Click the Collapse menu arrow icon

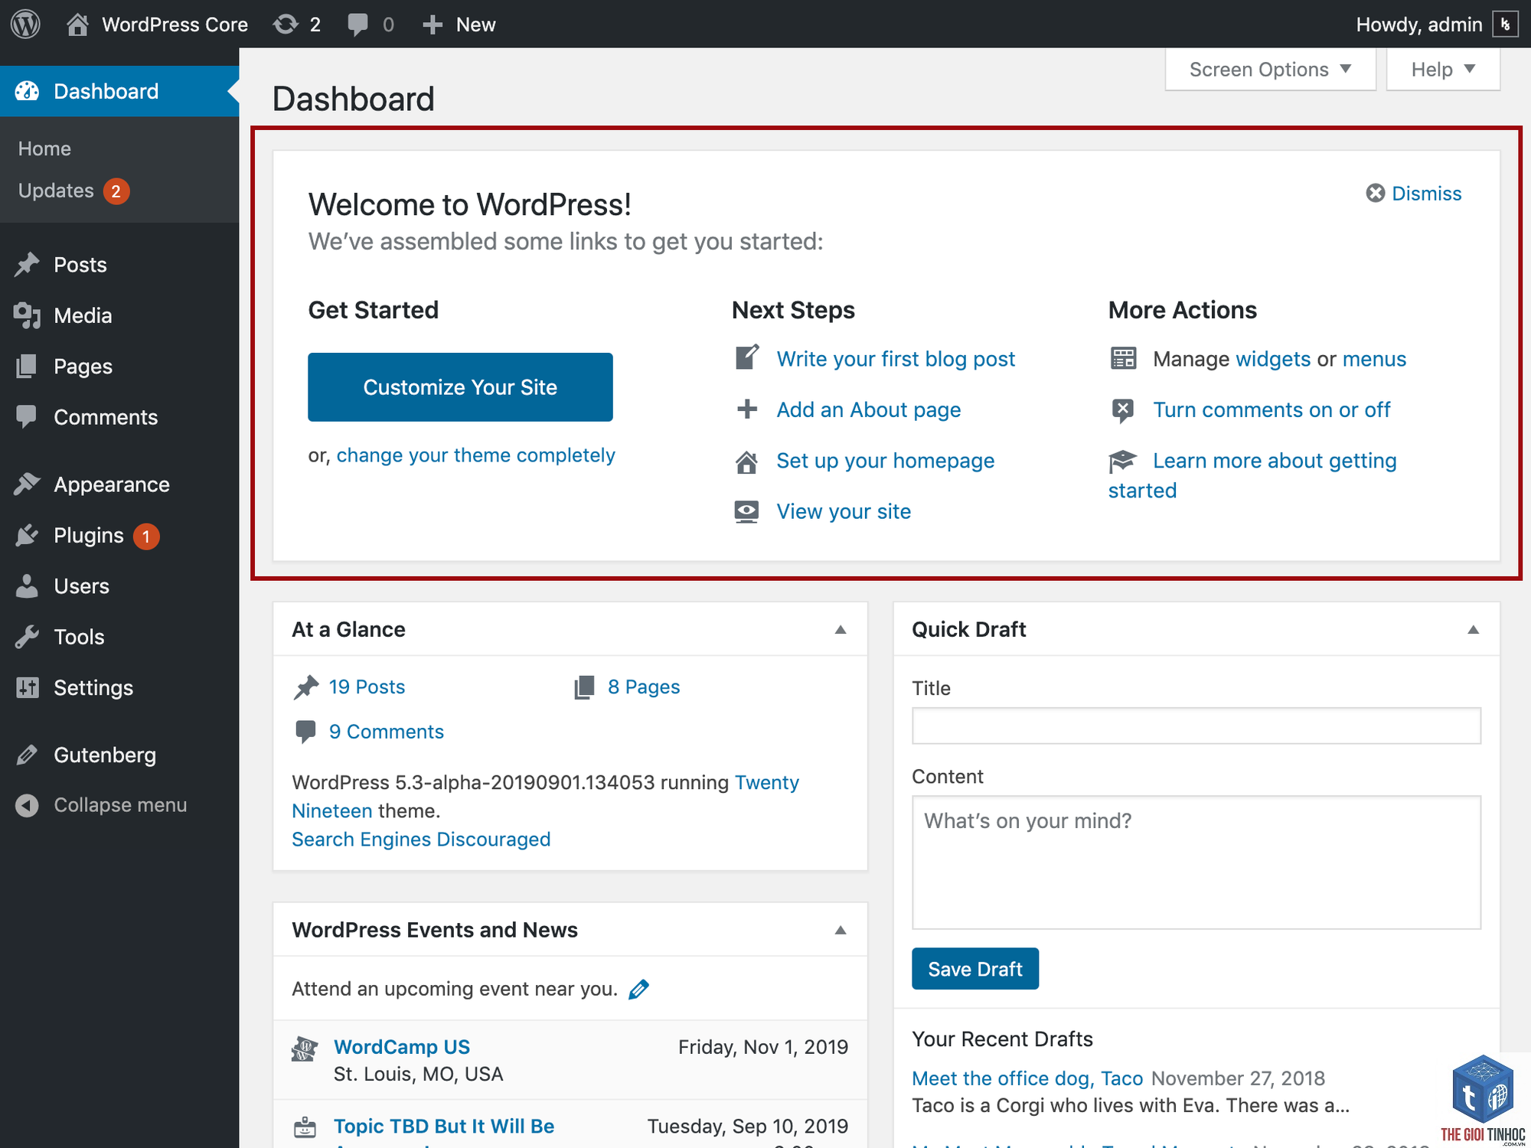pos(27,805)
